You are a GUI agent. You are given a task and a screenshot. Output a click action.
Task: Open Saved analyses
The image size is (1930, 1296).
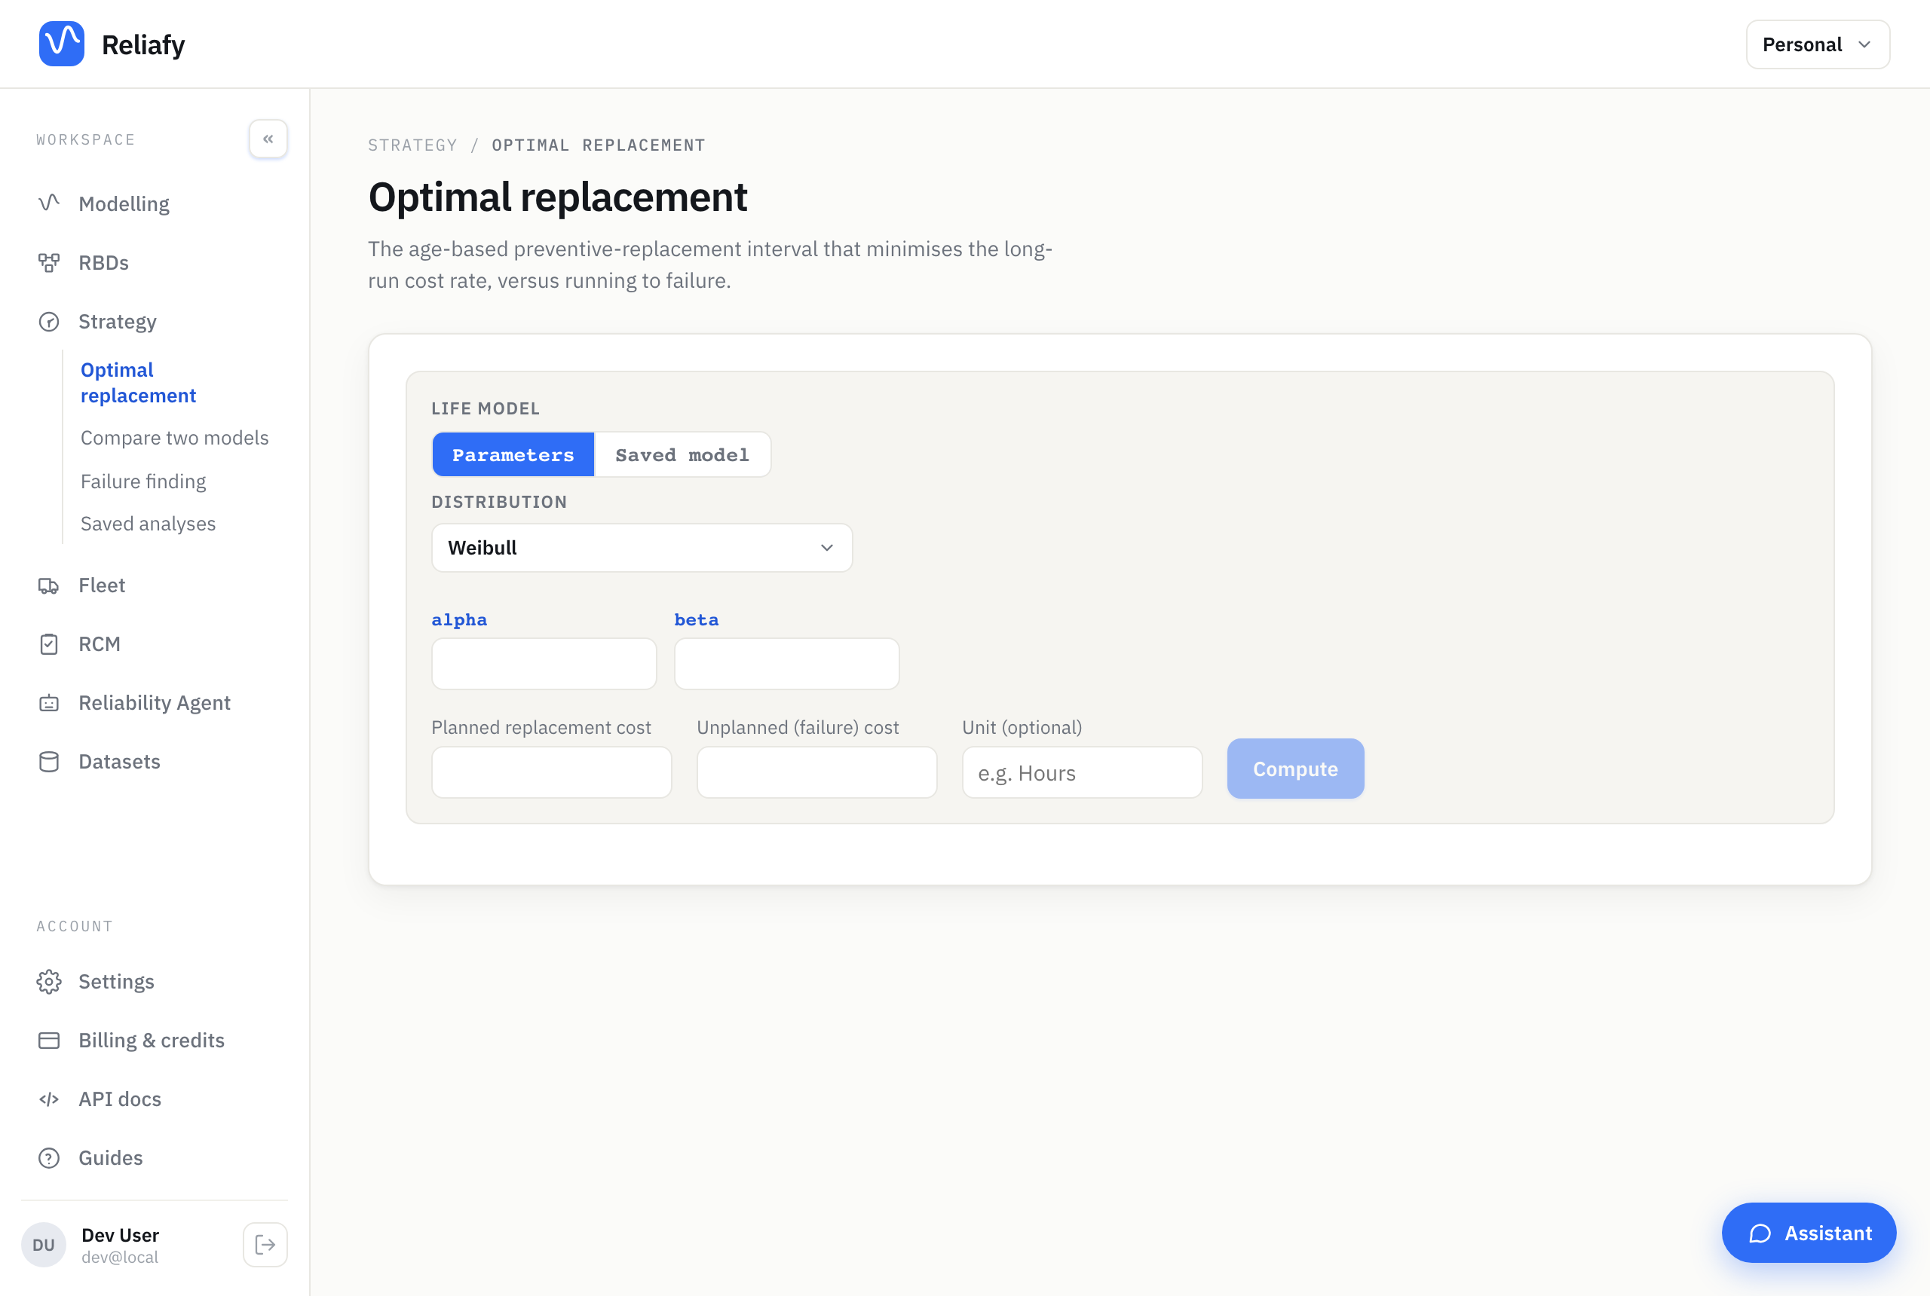[x=148, y=523]
